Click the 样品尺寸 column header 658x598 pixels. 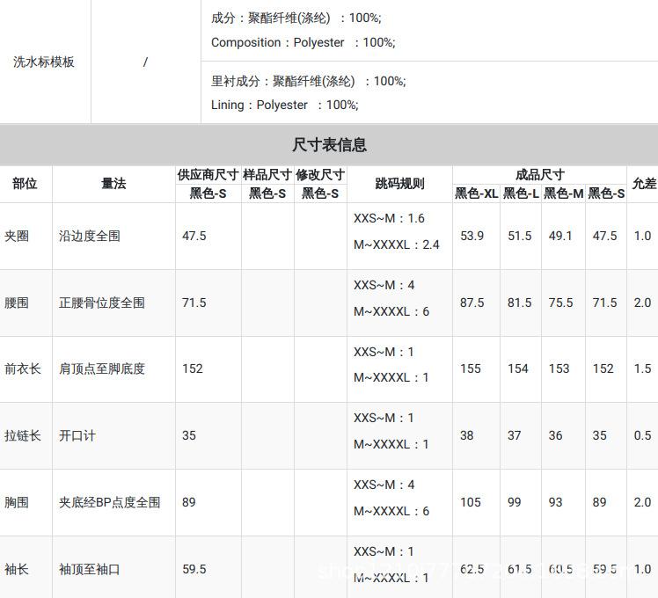coord(267,175)
